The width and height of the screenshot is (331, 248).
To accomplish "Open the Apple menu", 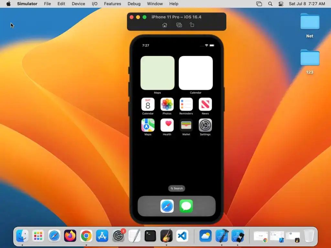I will pos(8,4).
